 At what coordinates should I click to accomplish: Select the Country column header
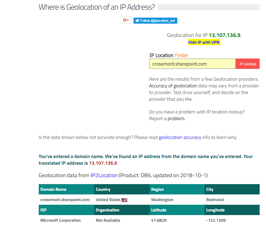coord(103,189)
